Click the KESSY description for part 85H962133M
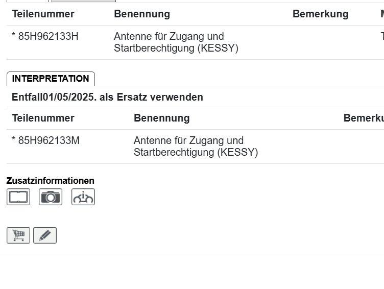This screenshot has width=384, height=289. pos(196,147)
